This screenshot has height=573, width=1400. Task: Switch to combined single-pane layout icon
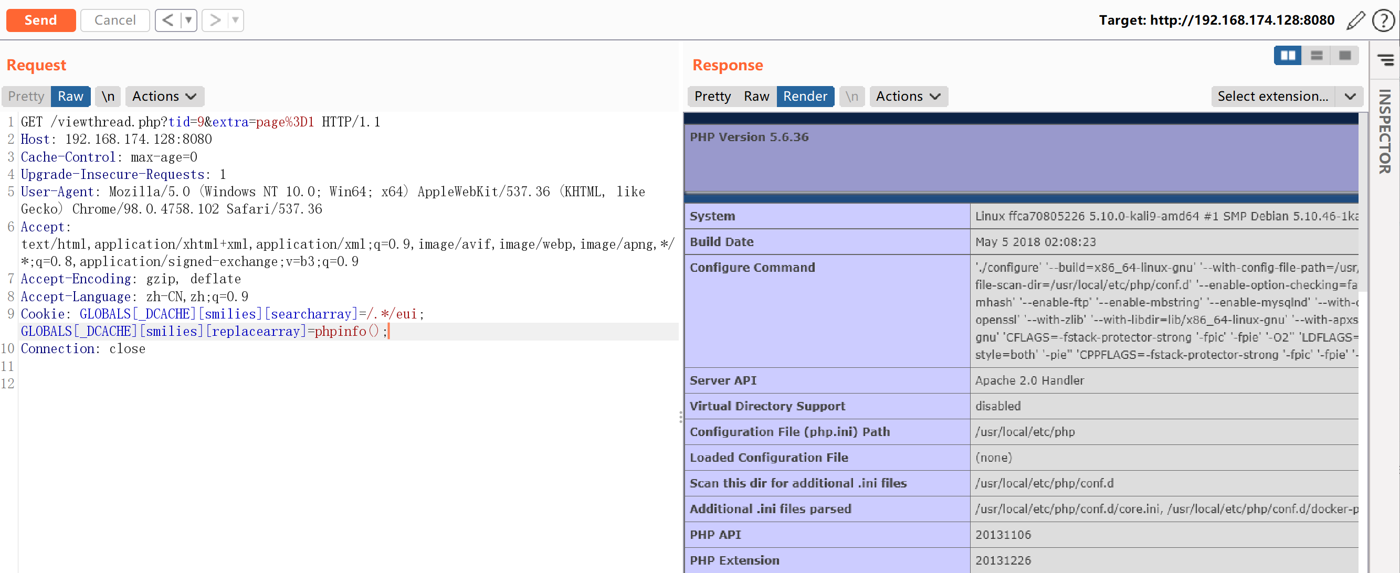tap(1344, 56)
